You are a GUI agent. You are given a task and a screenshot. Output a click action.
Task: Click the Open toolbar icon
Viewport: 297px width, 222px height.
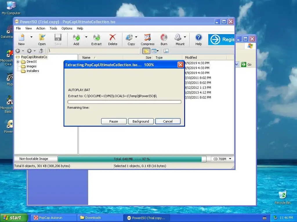(42, 39)
